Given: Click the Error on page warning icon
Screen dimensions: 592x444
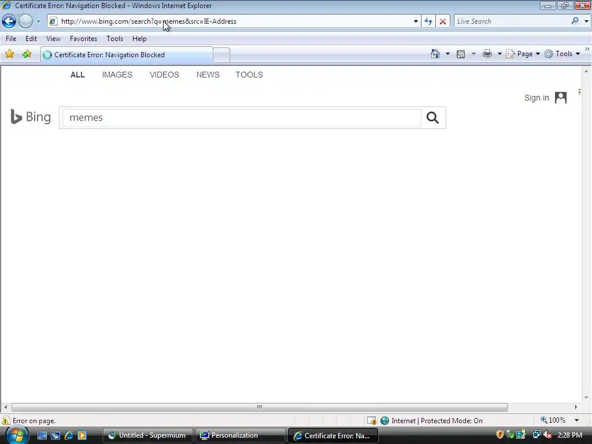Looking at the screenshot, I should click(6, 421).
